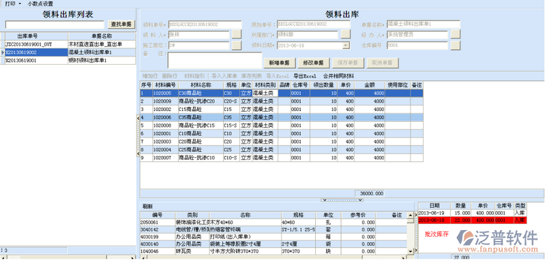This screenshot has height=260, width=545.
Task: Click the 修改单据 button
Action: pyautogui.click(x=314, y=63)
